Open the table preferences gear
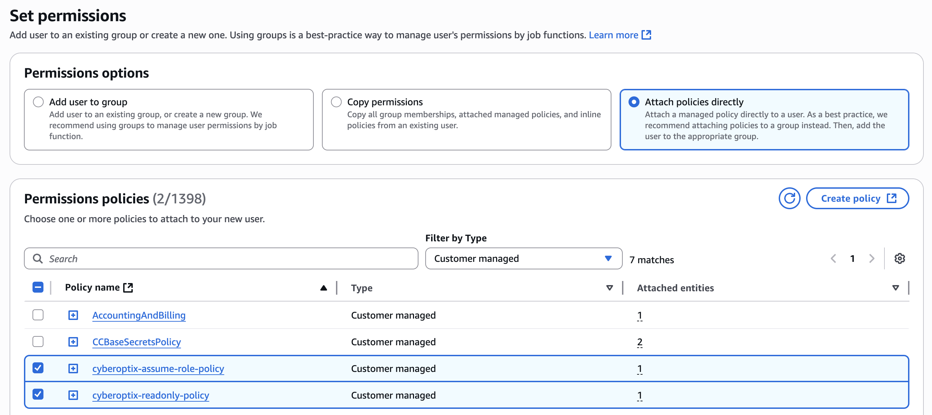 (x=900, y=258)
